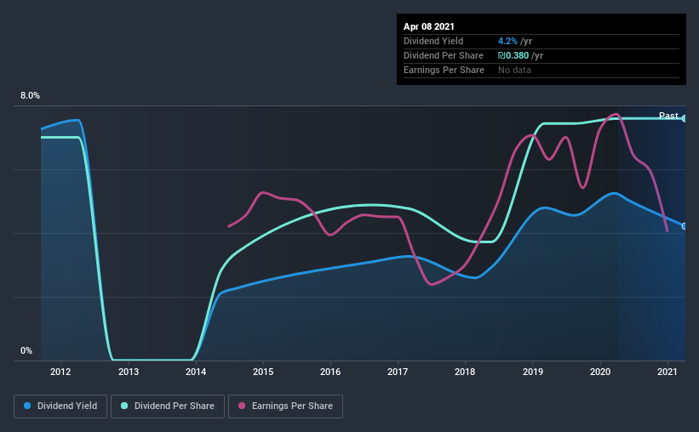The height and width of the screenshot is (432, 699).
Task: Click the pink Earnings Per Share legend dot
Action: [242, 406]
